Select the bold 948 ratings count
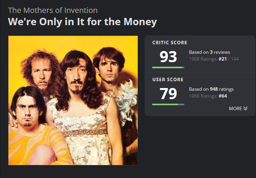The height and width of the screenshot is (178, 256). pos(214,89)
